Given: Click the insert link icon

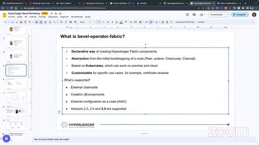Looking at the screenshot, I should (131, 22).
